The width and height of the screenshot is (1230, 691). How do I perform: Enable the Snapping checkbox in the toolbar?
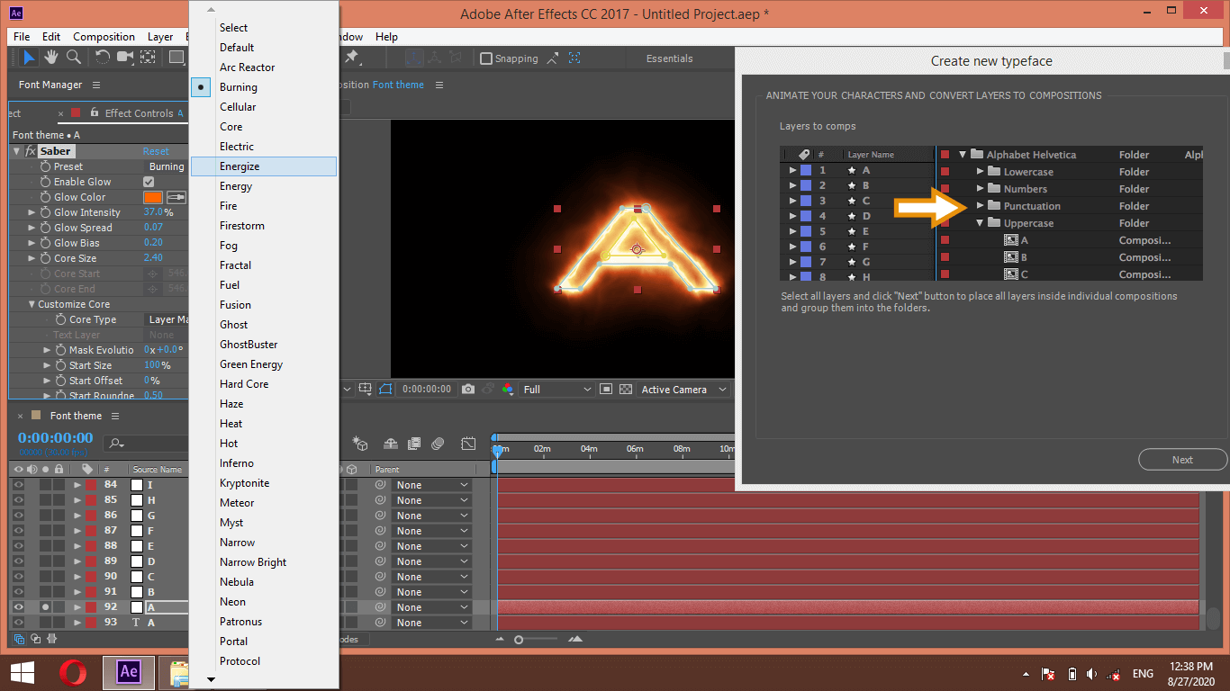tap(486, 58)
